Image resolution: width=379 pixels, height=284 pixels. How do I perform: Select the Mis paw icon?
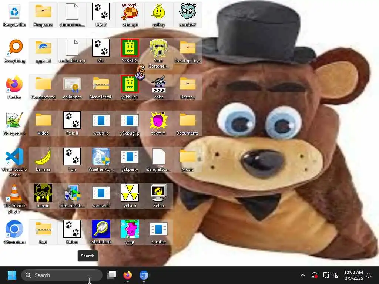101,51
